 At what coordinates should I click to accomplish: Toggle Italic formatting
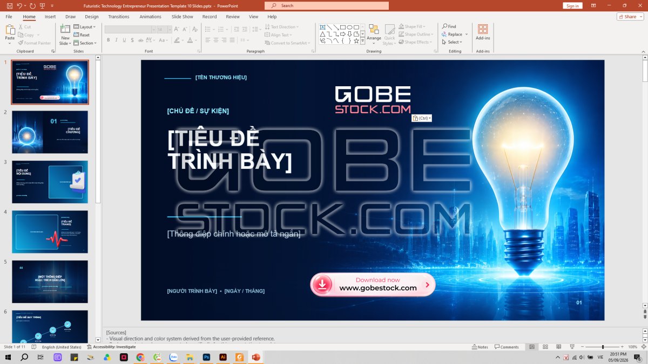pos(117,40)
